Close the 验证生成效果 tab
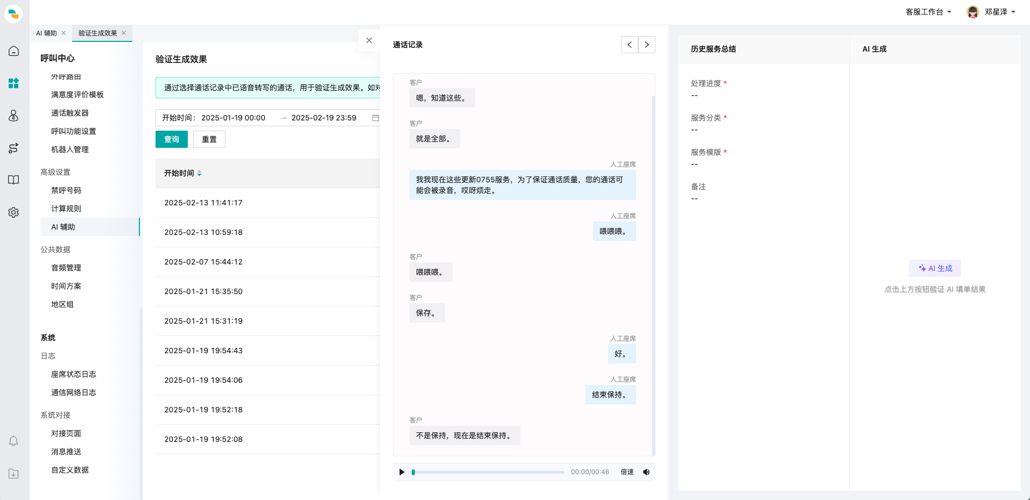The image size is (1030, 500). 124,33
